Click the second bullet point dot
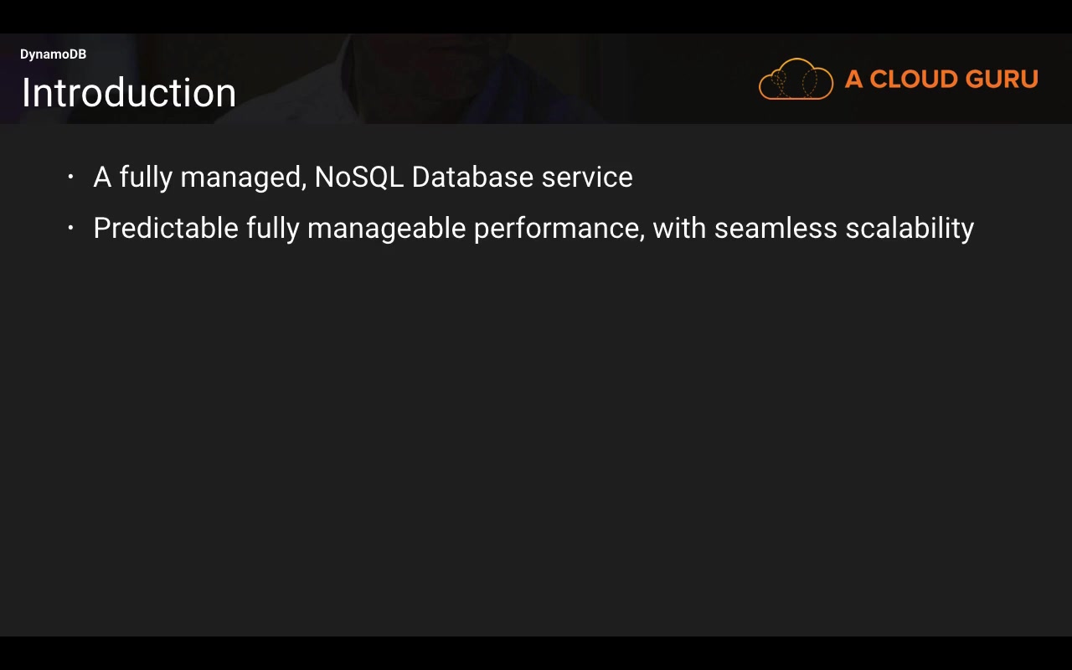The height and width of the screenshot is (670, 1072). click(x=71, y=227)
